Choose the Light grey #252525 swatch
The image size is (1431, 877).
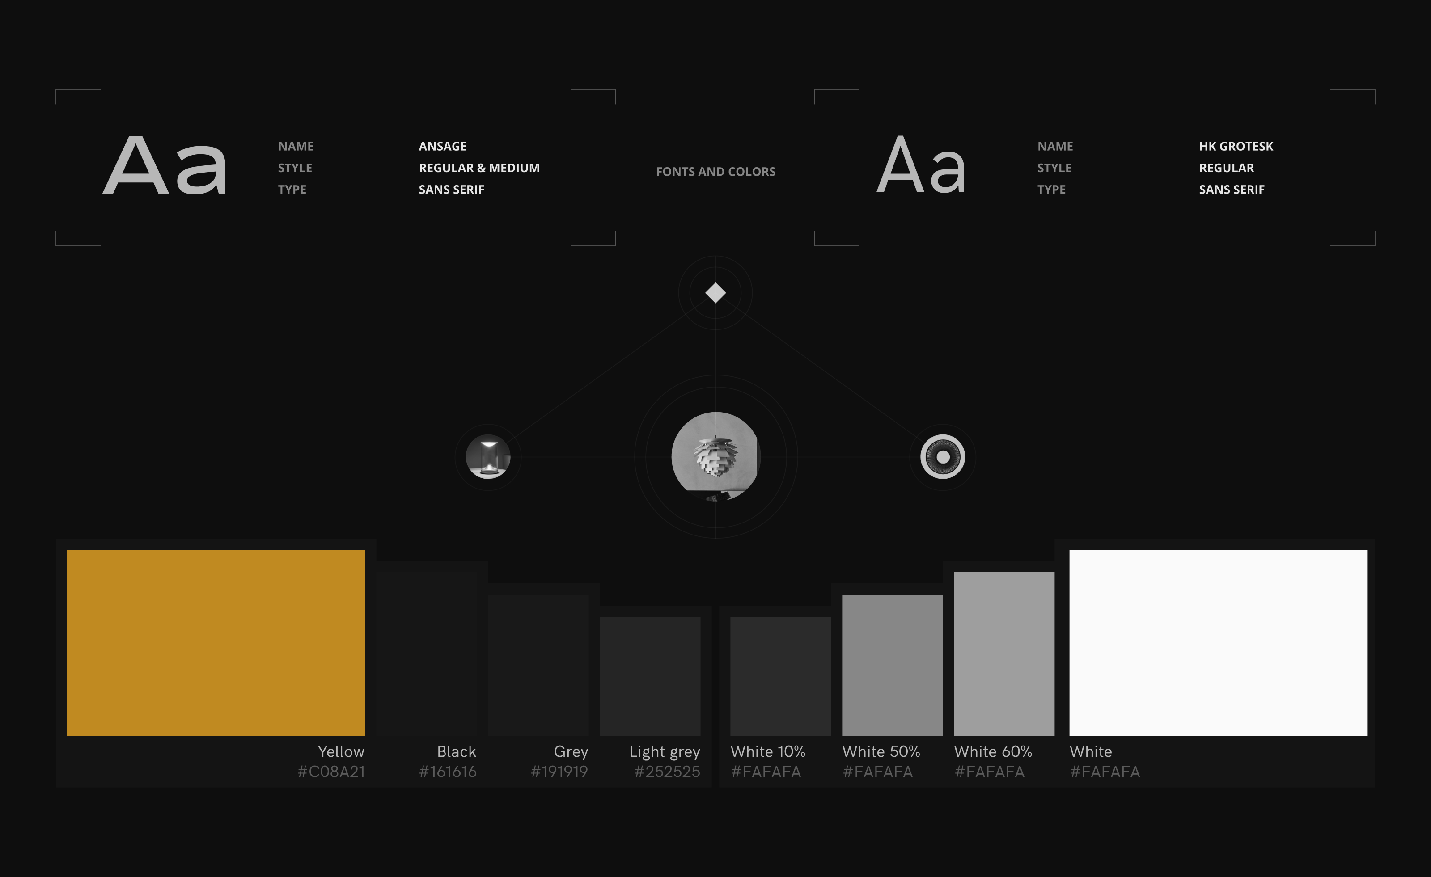point(650,675)
